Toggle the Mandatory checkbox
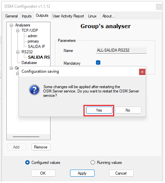 tap(98, 63)
